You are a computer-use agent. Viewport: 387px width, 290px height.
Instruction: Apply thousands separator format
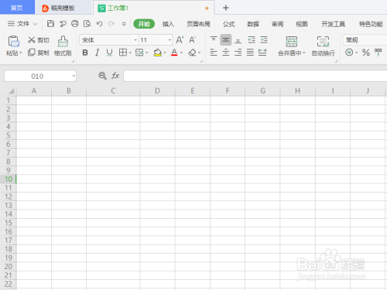pyautogui.click(x=378, y=53)
